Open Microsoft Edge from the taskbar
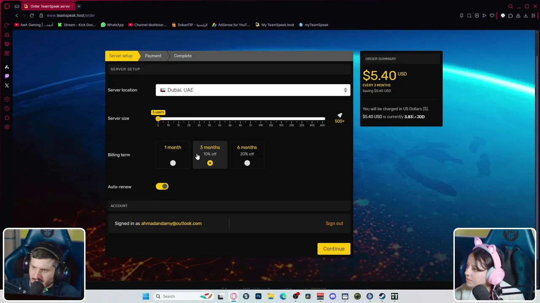Screen dimensions: 540x303 tap(283, 296)
